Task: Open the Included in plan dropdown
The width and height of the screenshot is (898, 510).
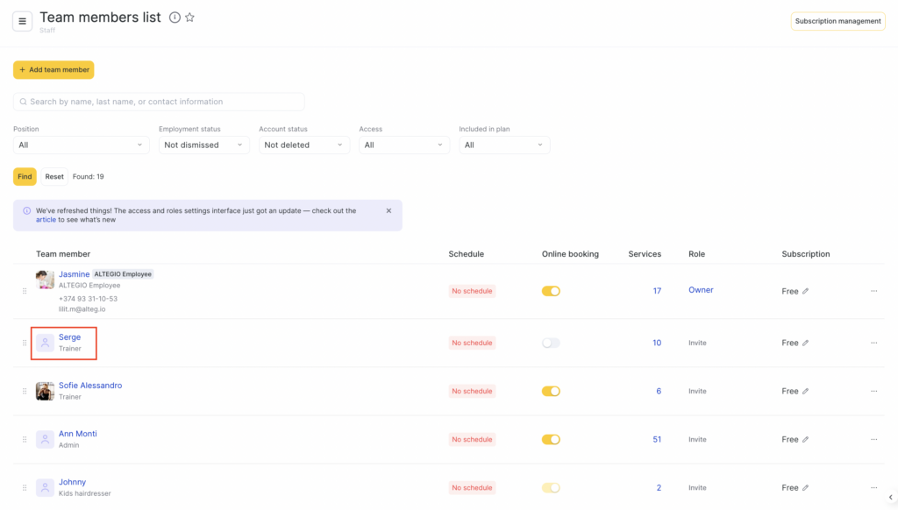Action: point(504,145)
